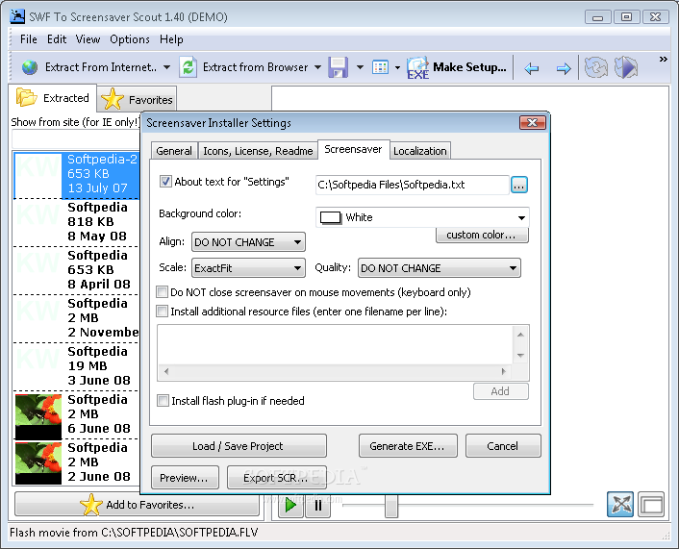Click the grayed play-screen toolbar icon
Viewport: 679px width, 549px height.
626,67
